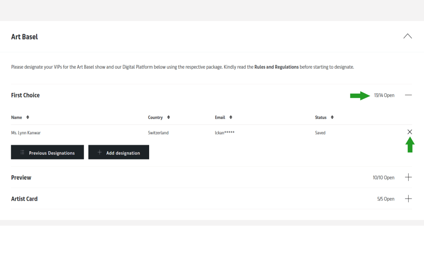Image resolution: width=424 pixels, height=265 pixels.
Task: Sort table by Status column
Action: point(332,117)
